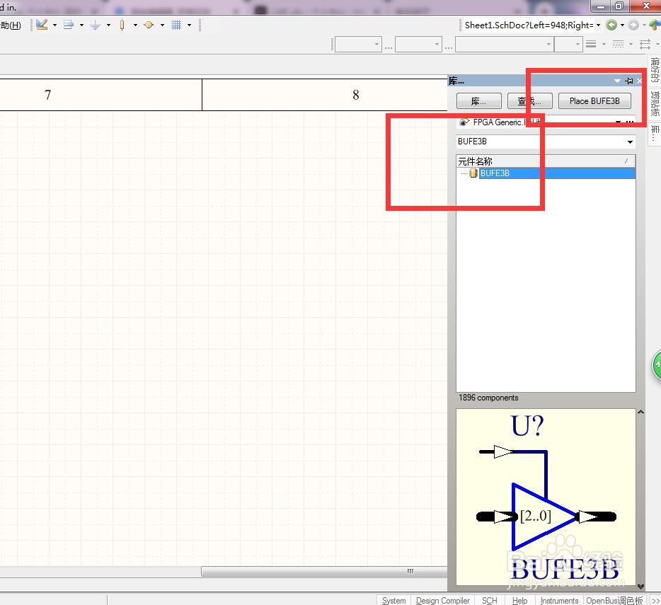This screenshot has width=661, height=605.
Task: Select the Digital Devices resistor icon
Action: [x=122, y=25]
